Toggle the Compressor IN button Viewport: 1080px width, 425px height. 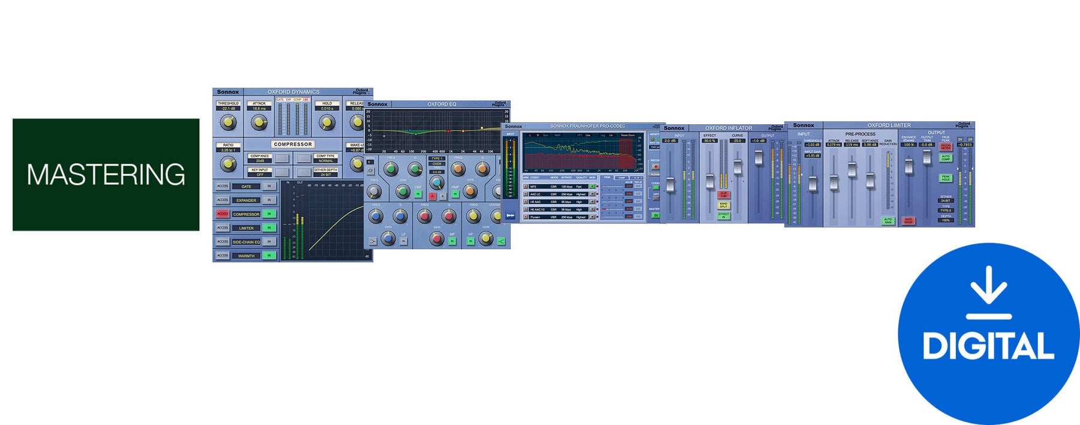click(x=269, y=214)
